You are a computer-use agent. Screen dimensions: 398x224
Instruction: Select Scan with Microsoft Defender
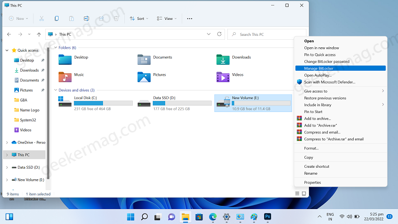340,82
